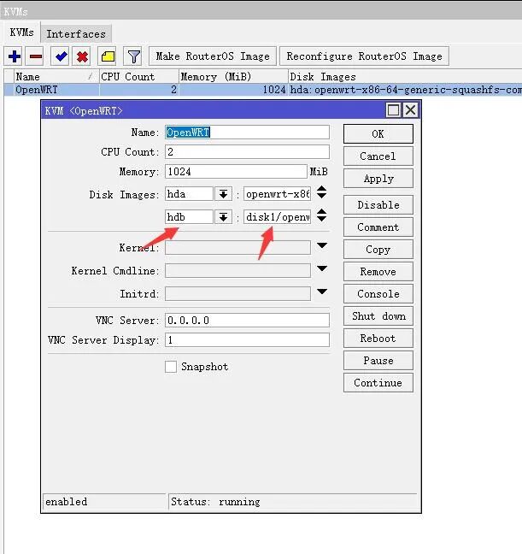Expand the Kernel field arrow
The image size is (522, 554).
322,245
